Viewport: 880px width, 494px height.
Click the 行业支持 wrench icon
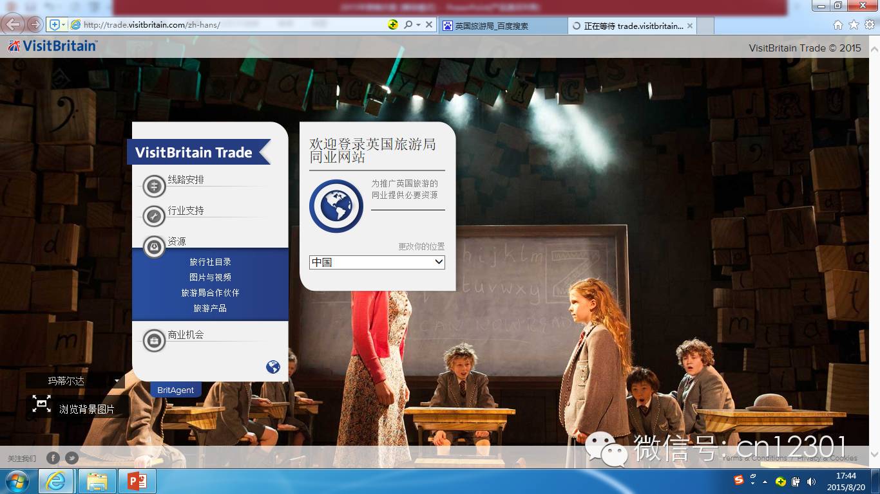click(154, 217)
